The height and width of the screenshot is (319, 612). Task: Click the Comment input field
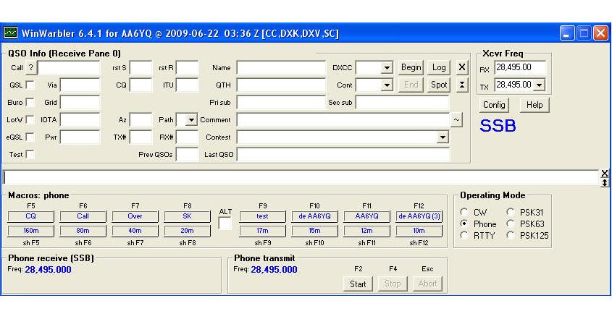point(343,120)
